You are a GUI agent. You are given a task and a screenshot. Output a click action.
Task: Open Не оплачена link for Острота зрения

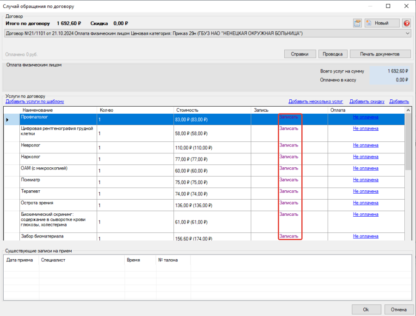[366, 203]
